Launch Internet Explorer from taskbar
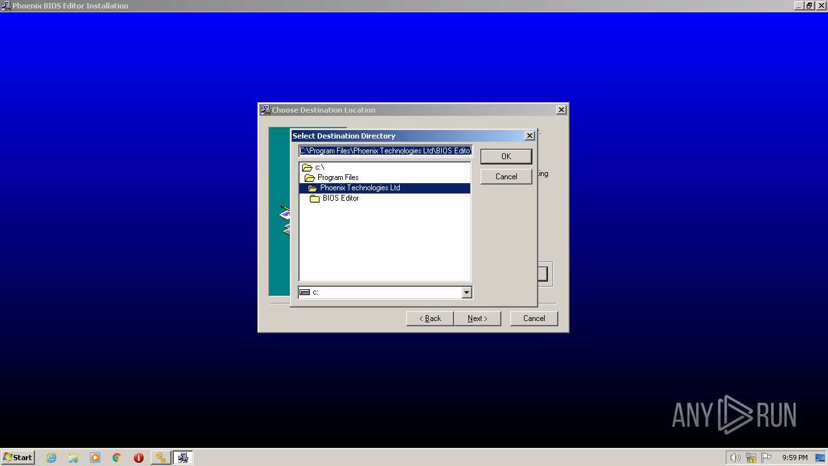 [x=52, y=458]
